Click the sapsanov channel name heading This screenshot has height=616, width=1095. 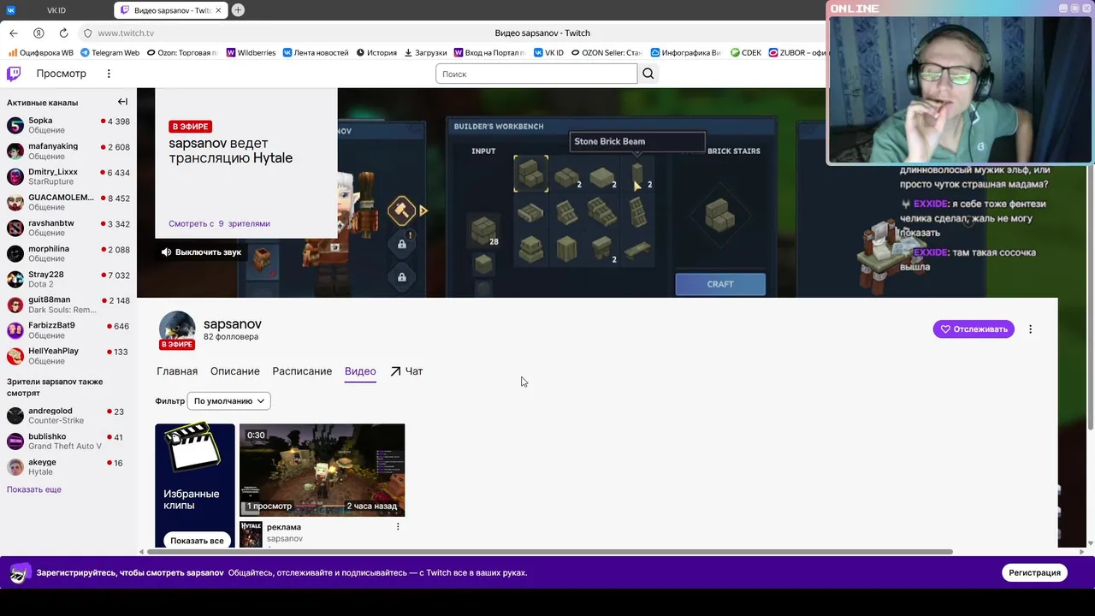(x=233, y=324)
